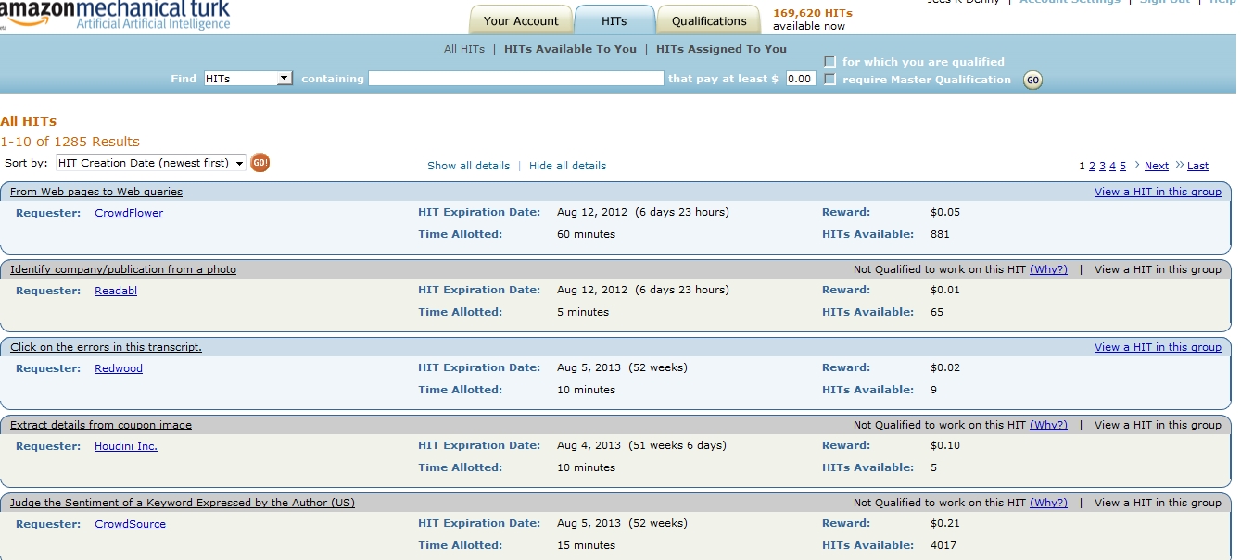
Task: Open 'Extract details from coupon image' title
Action: pyautogui.click(x=101, y=425)
